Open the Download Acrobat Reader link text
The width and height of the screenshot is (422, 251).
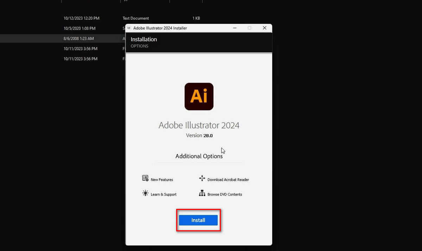tap(228, 180)
